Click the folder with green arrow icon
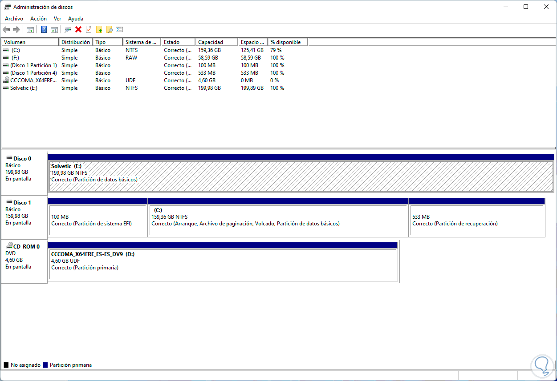Viewport: 557px width, 381px height. 99,30
